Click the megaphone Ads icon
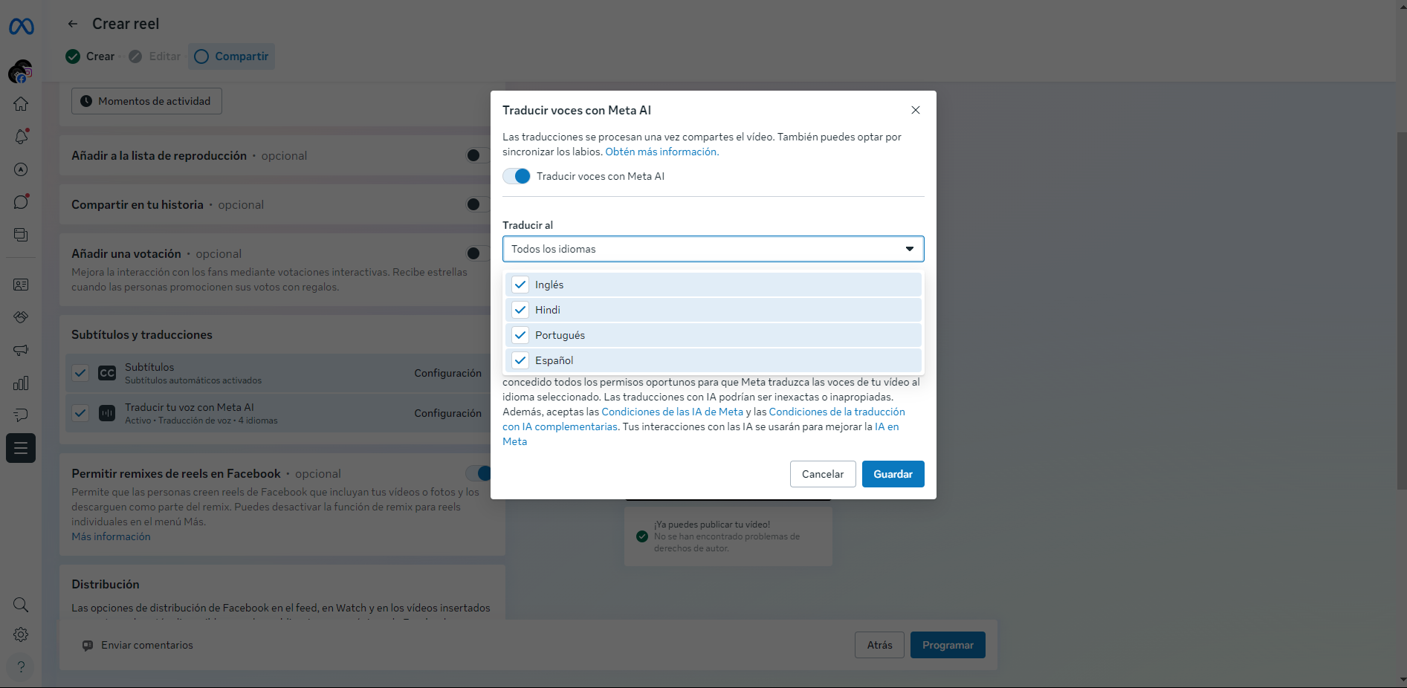This screenshot has height=688, width=1407. pyautogui.click(x=21, y=350)
